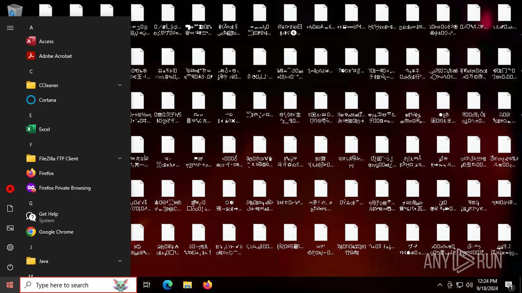Launch Excel from the app list

click(75, 129)
